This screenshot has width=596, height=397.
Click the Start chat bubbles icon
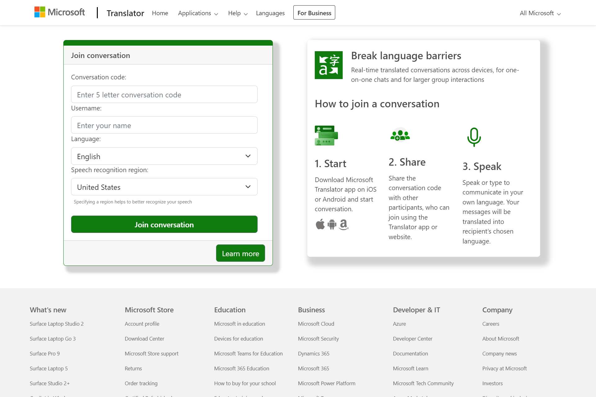pyautogui.click(x=326, y=136)
